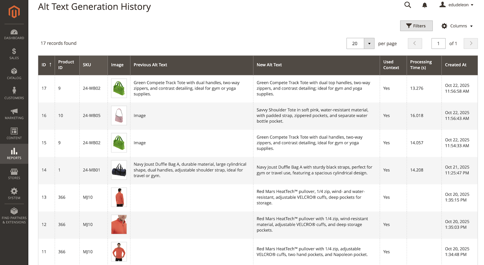Click Oct 22, 2025 11:56:58 AM date
This screenshot has width=484, height=265.
[x=457, y=88]
